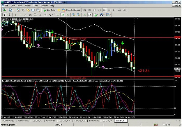Switch timeframe to MN
Screen dimensions: 182x127
coord(124,10)
